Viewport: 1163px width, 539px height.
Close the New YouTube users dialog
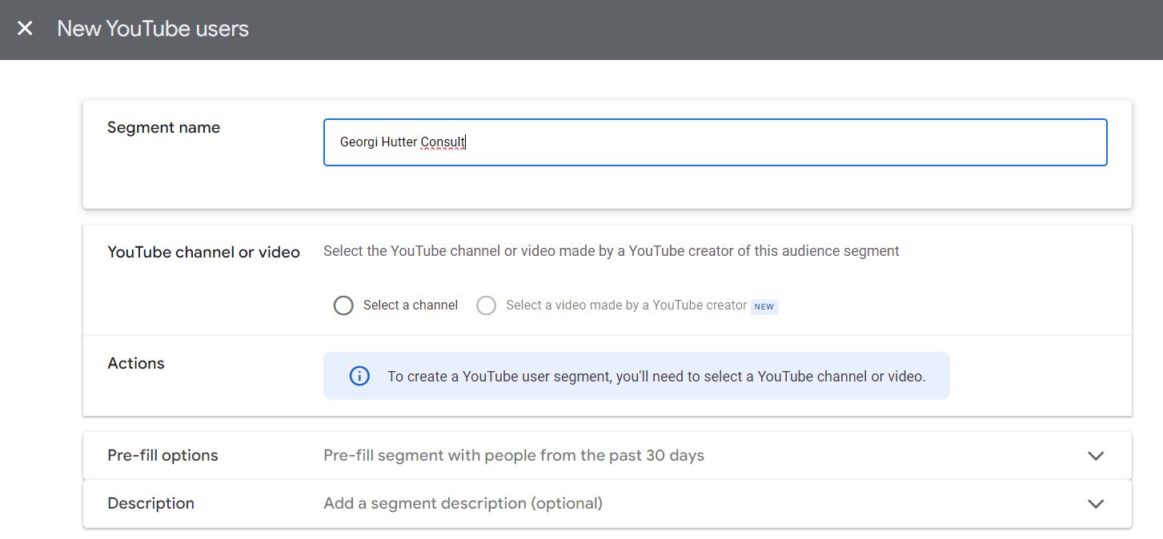point(24,28)
